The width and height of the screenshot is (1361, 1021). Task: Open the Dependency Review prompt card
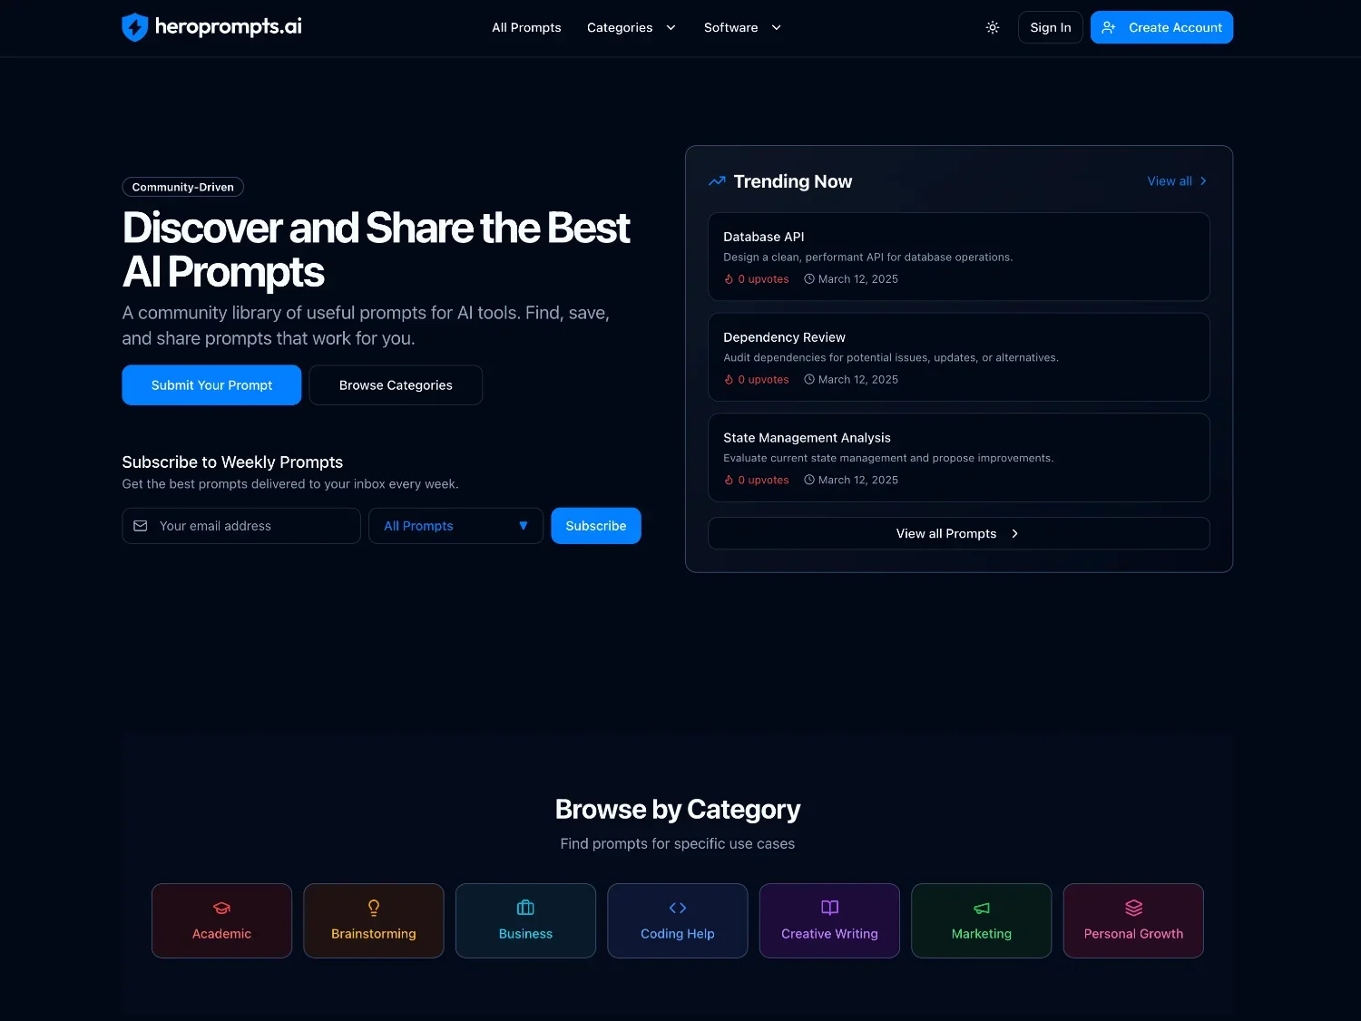(x=958, y=357)
